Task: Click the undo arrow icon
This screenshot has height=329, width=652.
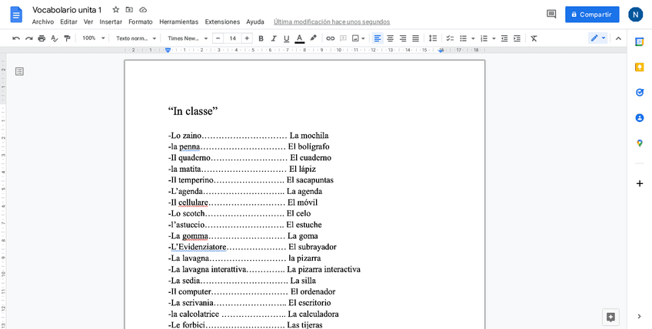Action: (x=16, y=38)
